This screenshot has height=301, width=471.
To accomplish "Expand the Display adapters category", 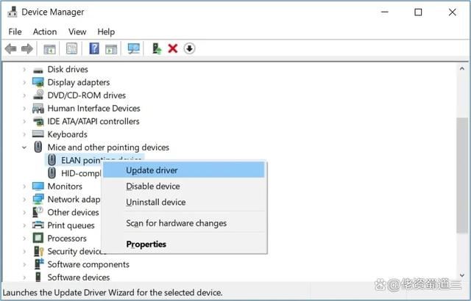I will 24,82.
